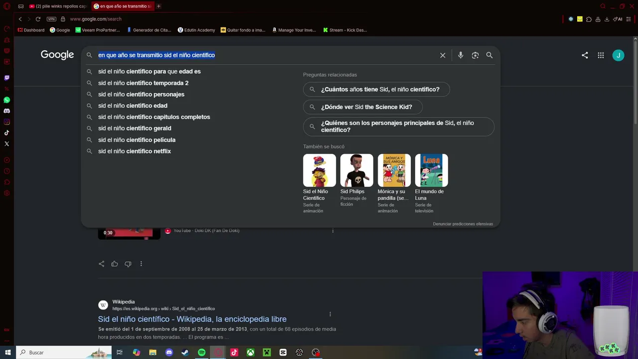
Task: Clear the search box with the X icon
Action: point(443,55)
